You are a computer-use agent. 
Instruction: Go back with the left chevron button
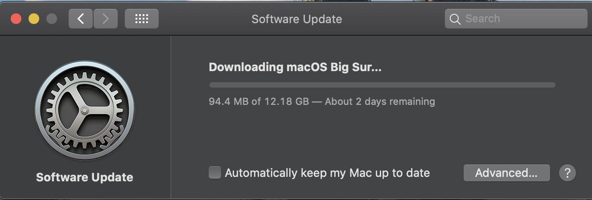[x=81, y=19]
